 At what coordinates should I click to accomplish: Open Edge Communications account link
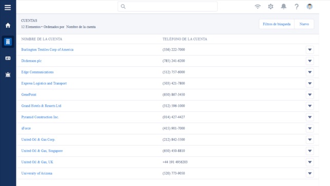coord(37,72)
